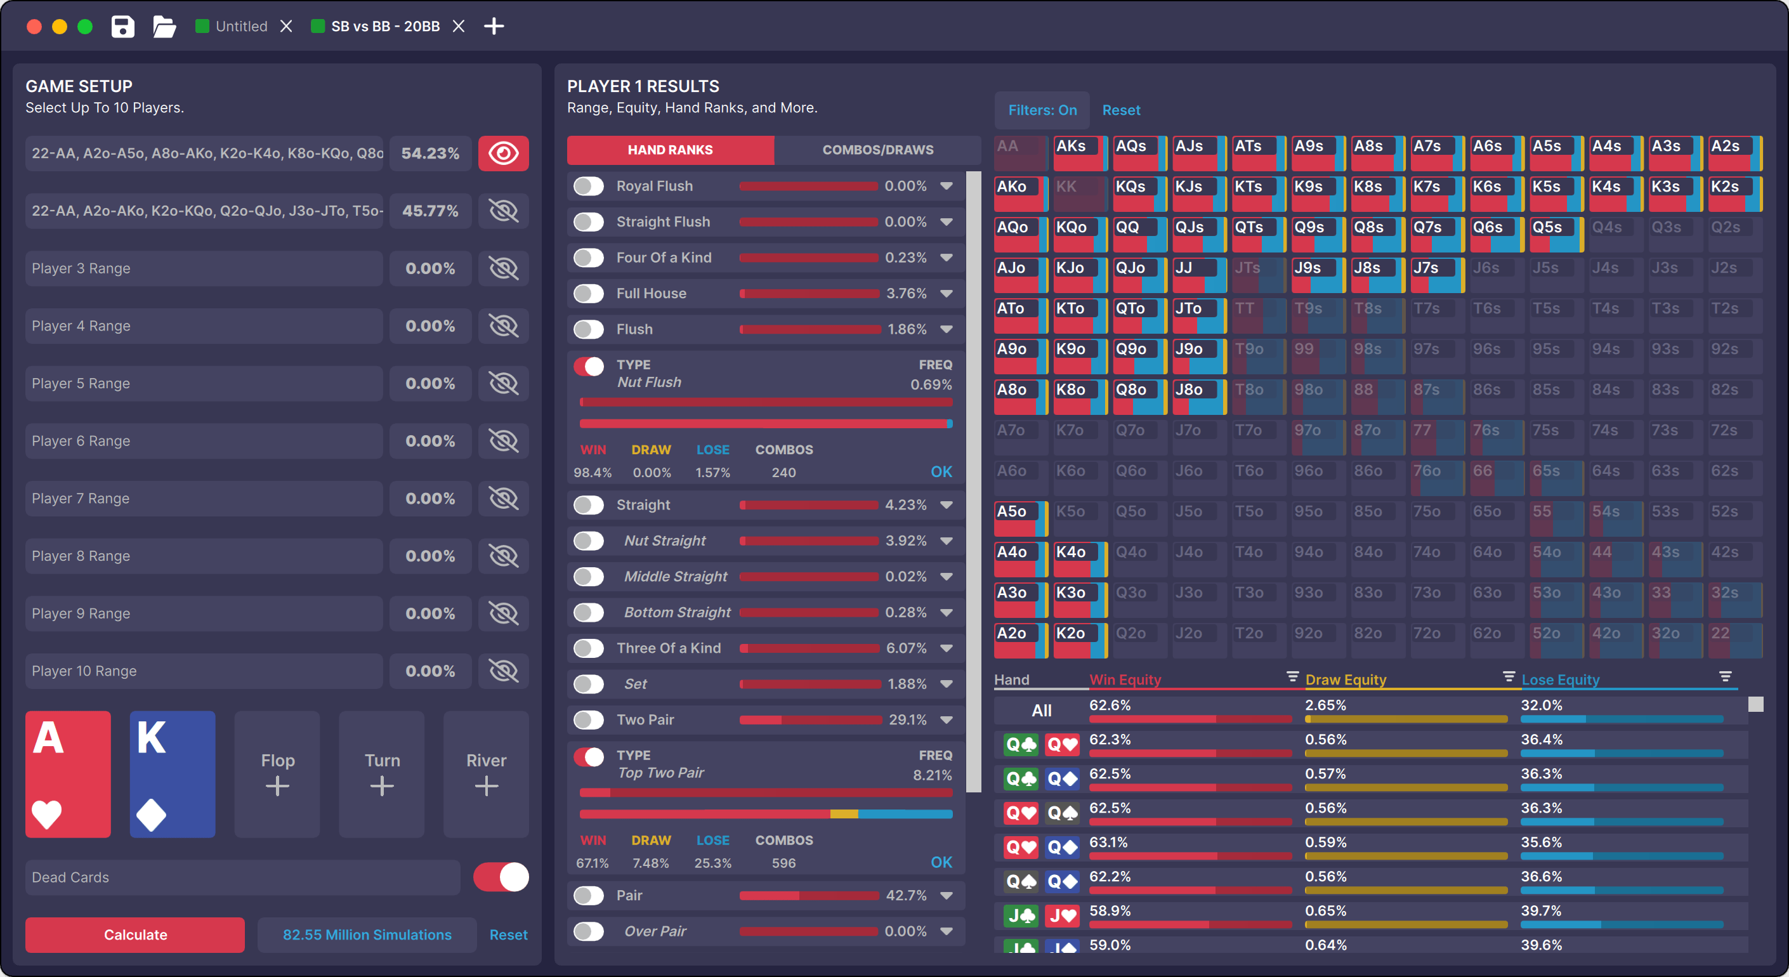Screen dimensions: 1789x977
Task: Toggle Three Of a Kind switch
Action: point(589,648)
